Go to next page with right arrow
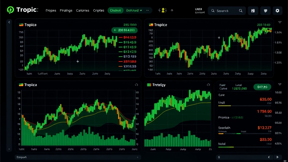This screenshot has height=162, width=288. (278, 157)
